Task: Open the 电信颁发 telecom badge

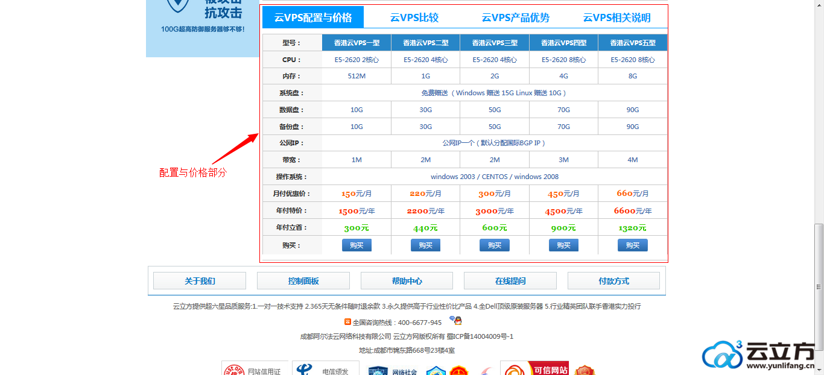Action: 326,369
